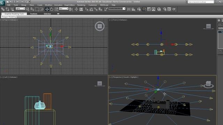
Task: Open the Modifiers menu
Action: tap(49, 5)
